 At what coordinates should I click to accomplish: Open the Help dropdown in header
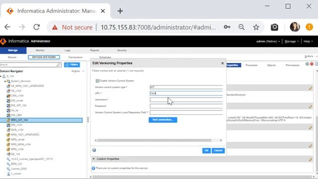click(308, 41)
